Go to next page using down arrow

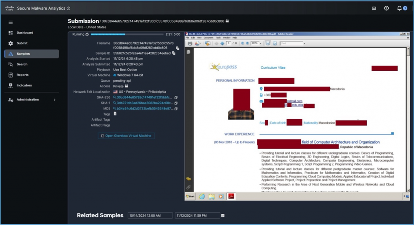click(x=222, y=43)
